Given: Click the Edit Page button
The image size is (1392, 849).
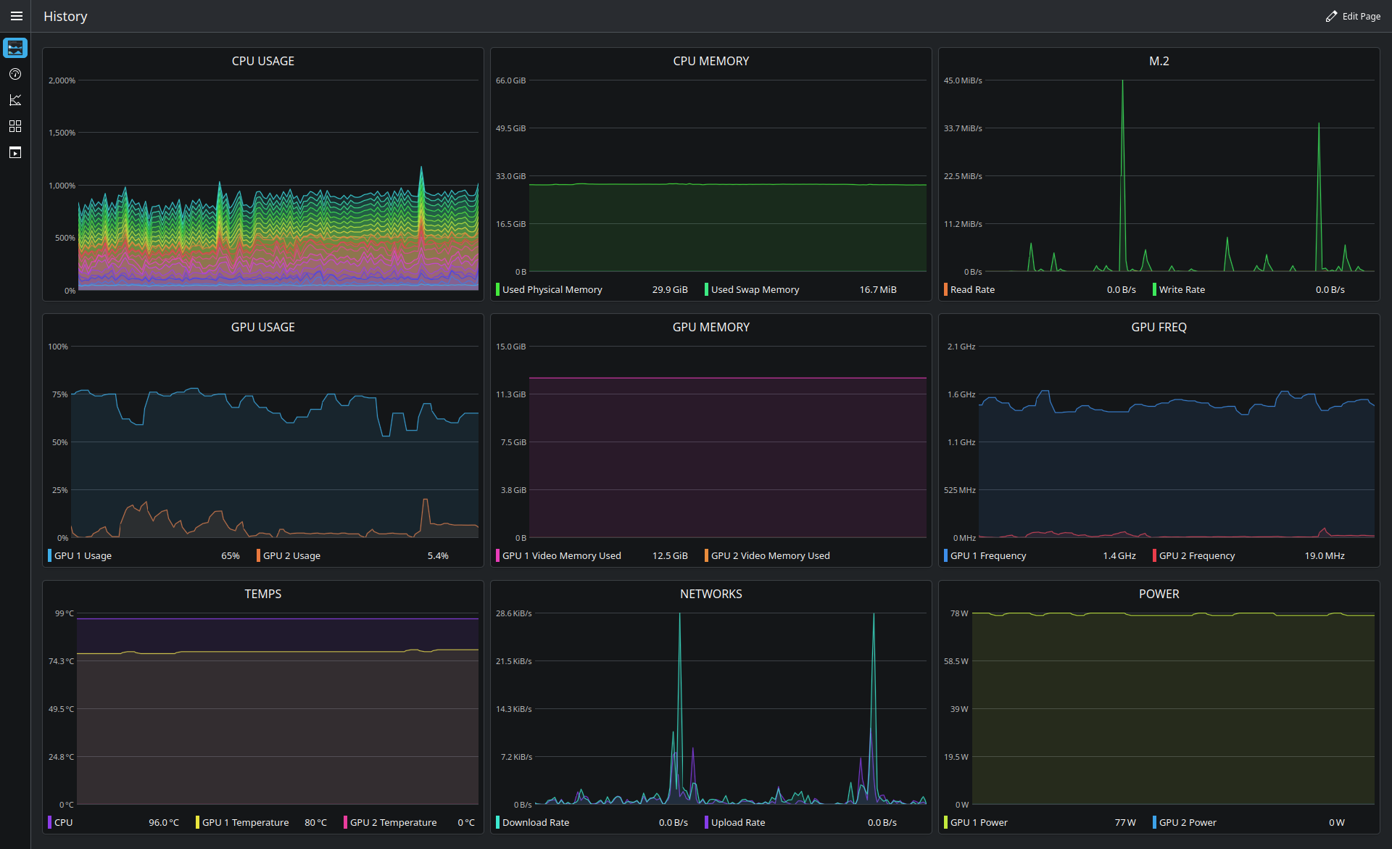Looking at the screenshot, I should (x=1353, y=16).
